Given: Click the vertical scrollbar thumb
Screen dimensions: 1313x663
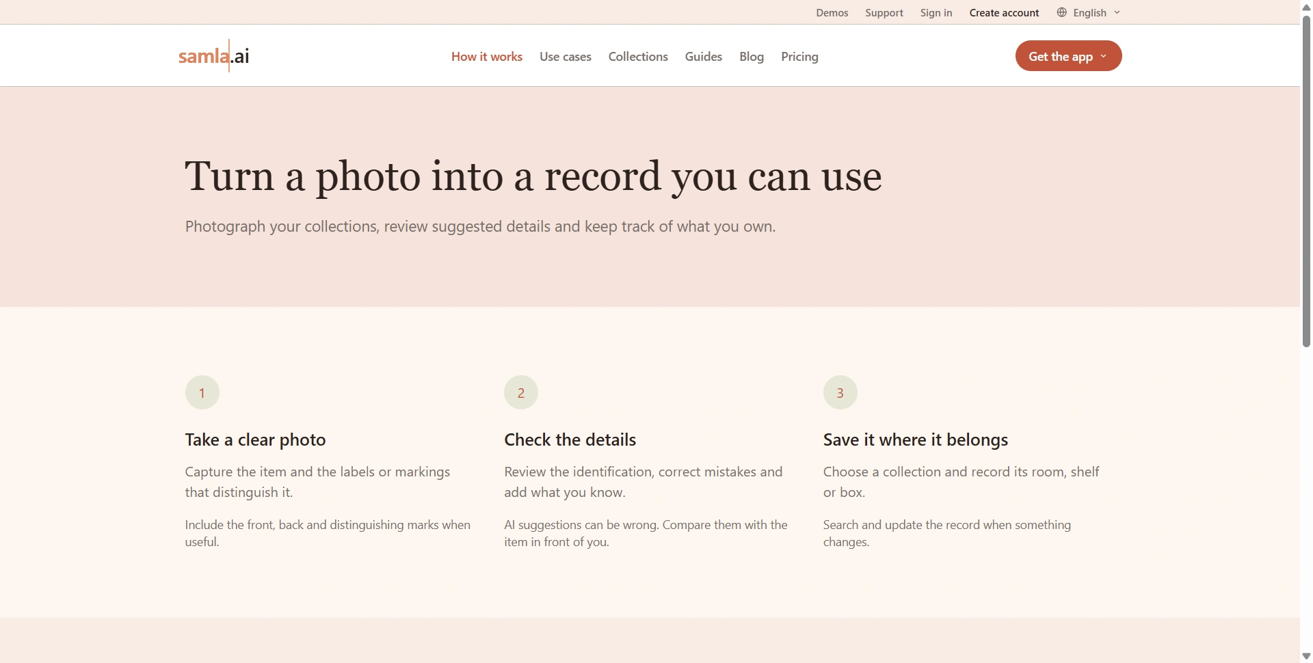Looking at the screenshot, I should [x=1306, y=180].
